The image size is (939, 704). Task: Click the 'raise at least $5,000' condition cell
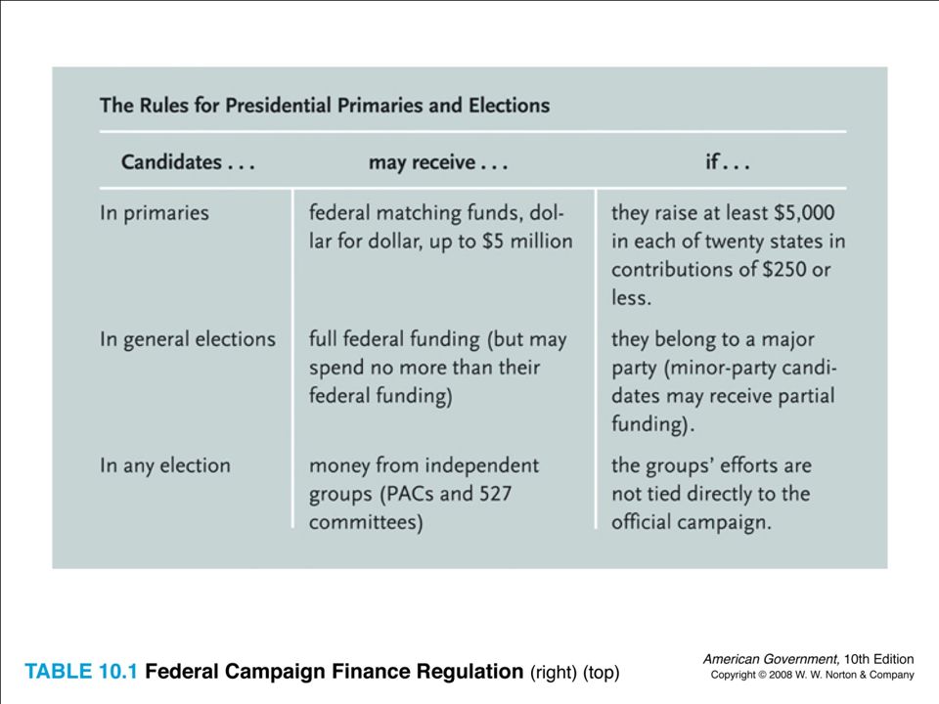pyautogui.click(x=728, y=255)
